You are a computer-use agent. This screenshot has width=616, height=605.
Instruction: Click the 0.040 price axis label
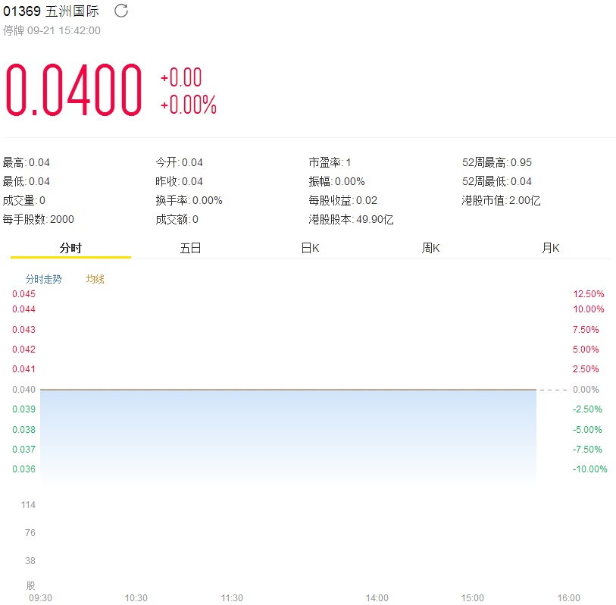tap(24, 390)
